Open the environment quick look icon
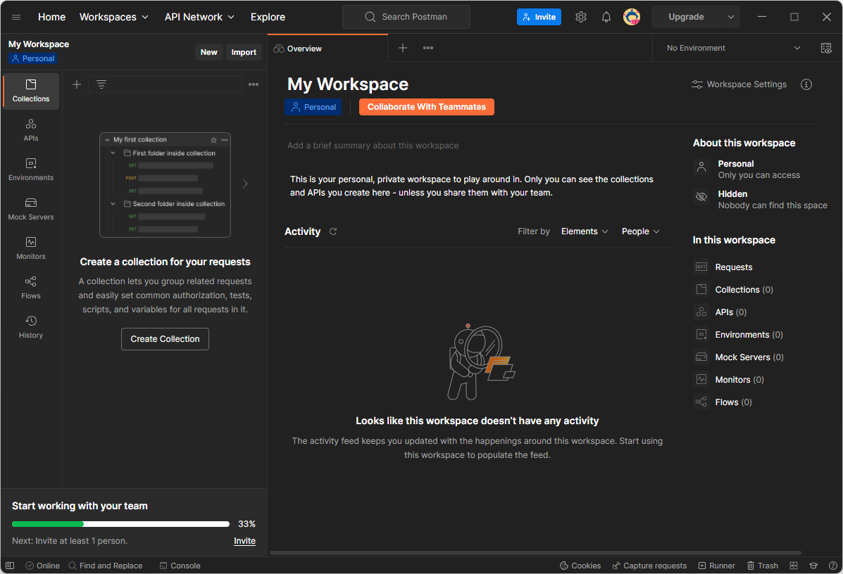843x574 pixels. pyautogui.click(x=826, y=49)
